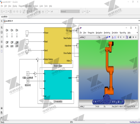Open the Simulation menu in Simulink
Screen dimensions: 140x124
point(29,6)
